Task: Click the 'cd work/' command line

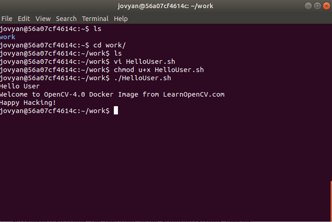Action: pos(63,45)
